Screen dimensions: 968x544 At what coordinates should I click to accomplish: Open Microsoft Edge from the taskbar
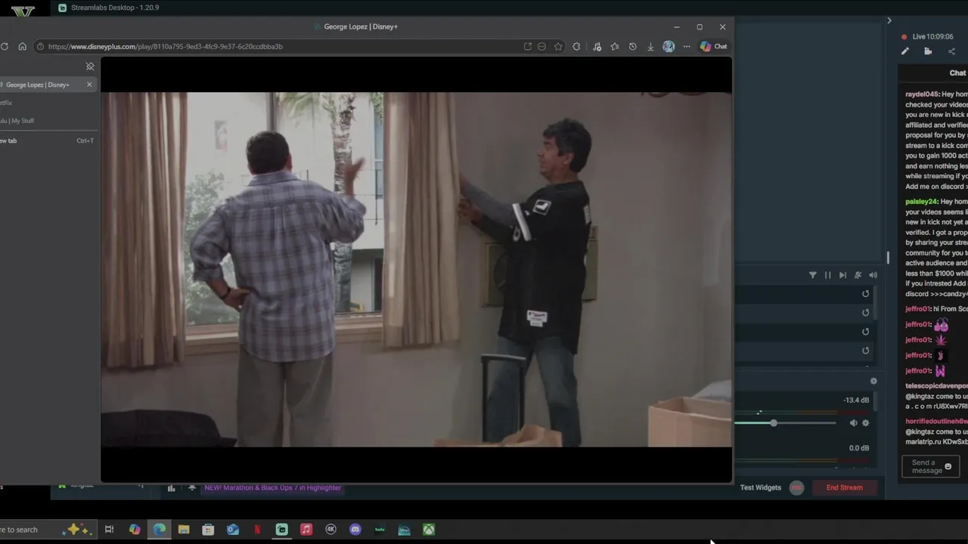pyautogui.click(x=159, y=530)
